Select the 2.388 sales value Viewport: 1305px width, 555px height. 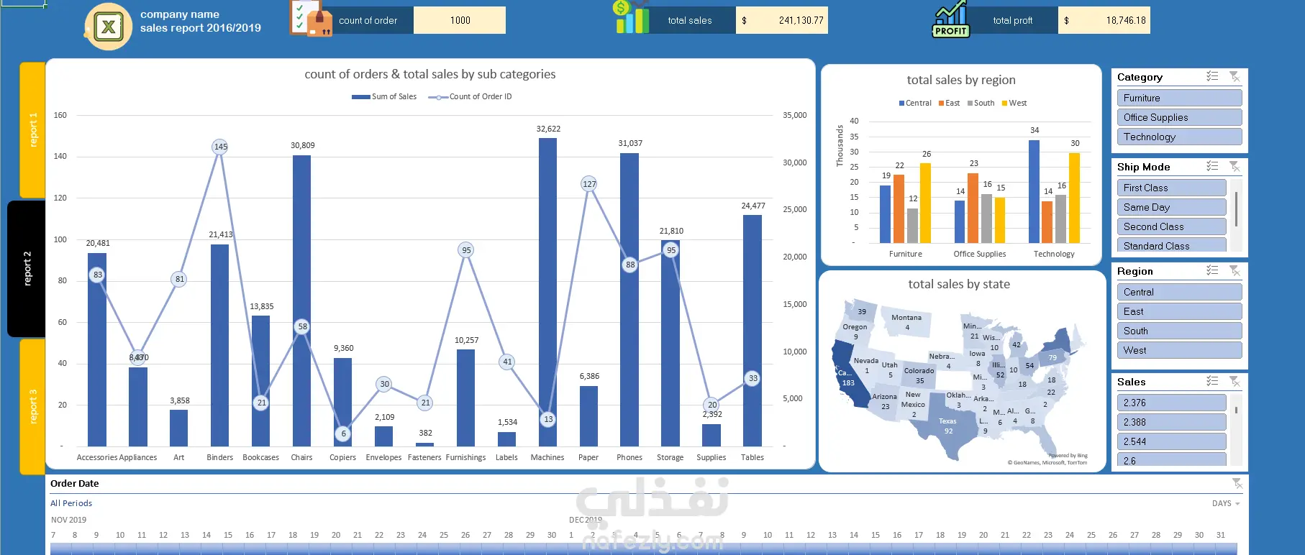[1171, 422]
